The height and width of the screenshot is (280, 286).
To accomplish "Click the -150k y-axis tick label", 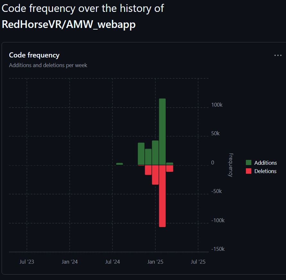I will point(218,249).
